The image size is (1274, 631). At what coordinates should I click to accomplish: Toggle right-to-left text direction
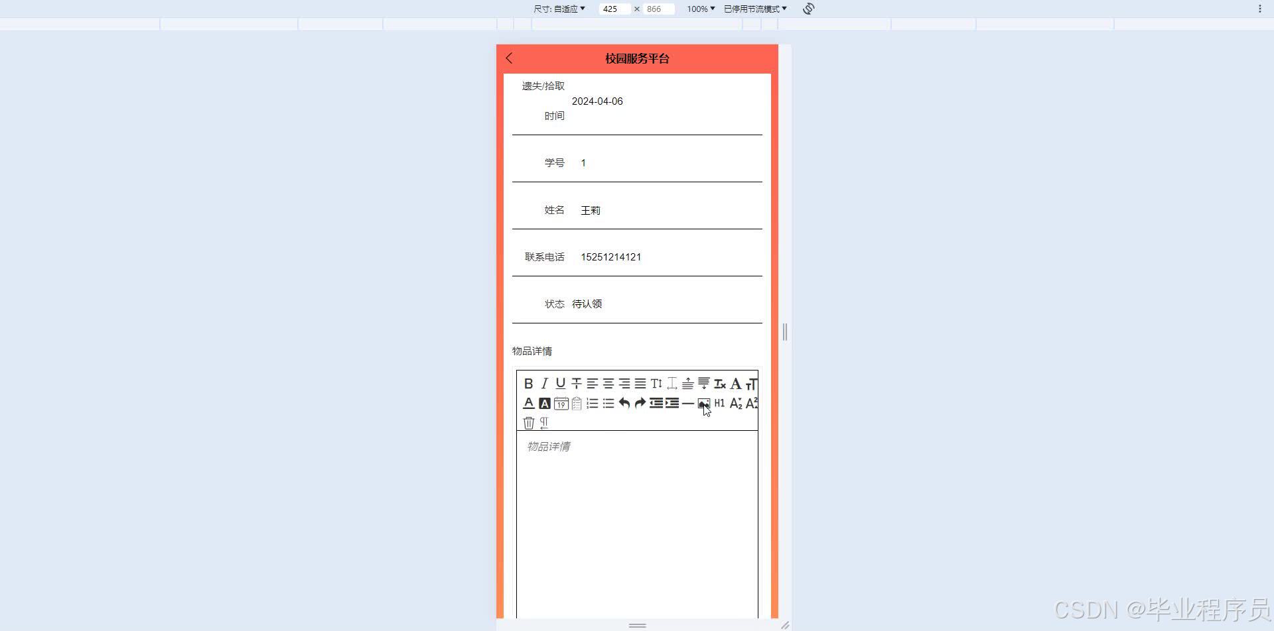[544, 423]
